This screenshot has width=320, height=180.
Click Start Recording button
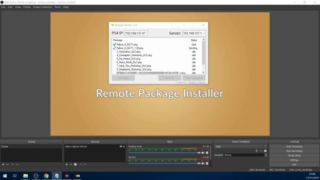[294, 151]
